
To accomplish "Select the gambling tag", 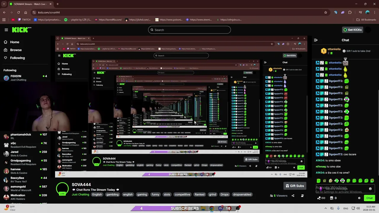I will coord(113,194).
